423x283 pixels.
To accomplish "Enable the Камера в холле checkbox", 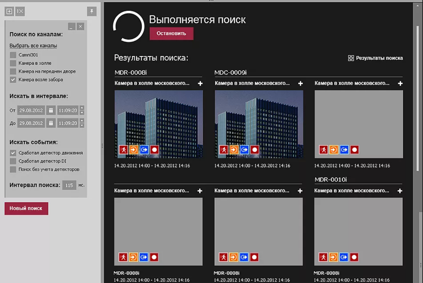I will pyautogui.click(x=13, y=63).
